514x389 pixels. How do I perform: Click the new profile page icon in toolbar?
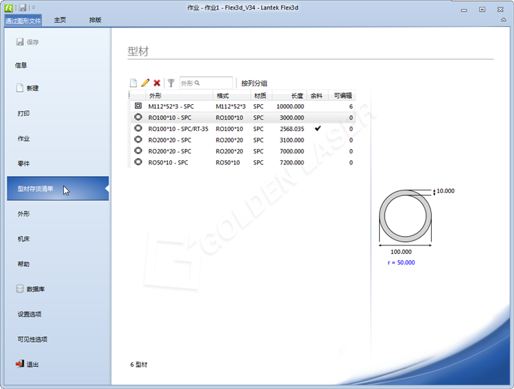tap(134, 83)
